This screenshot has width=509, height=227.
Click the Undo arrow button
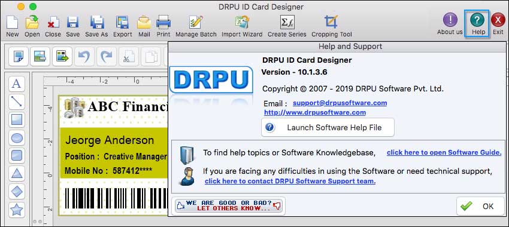(84, 57)
